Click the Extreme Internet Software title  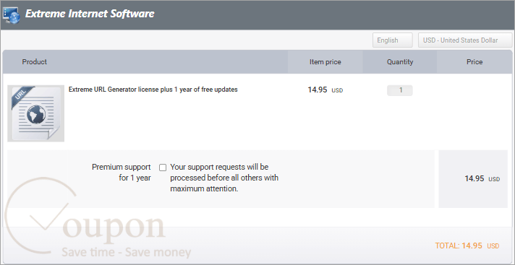click(90, 14)
